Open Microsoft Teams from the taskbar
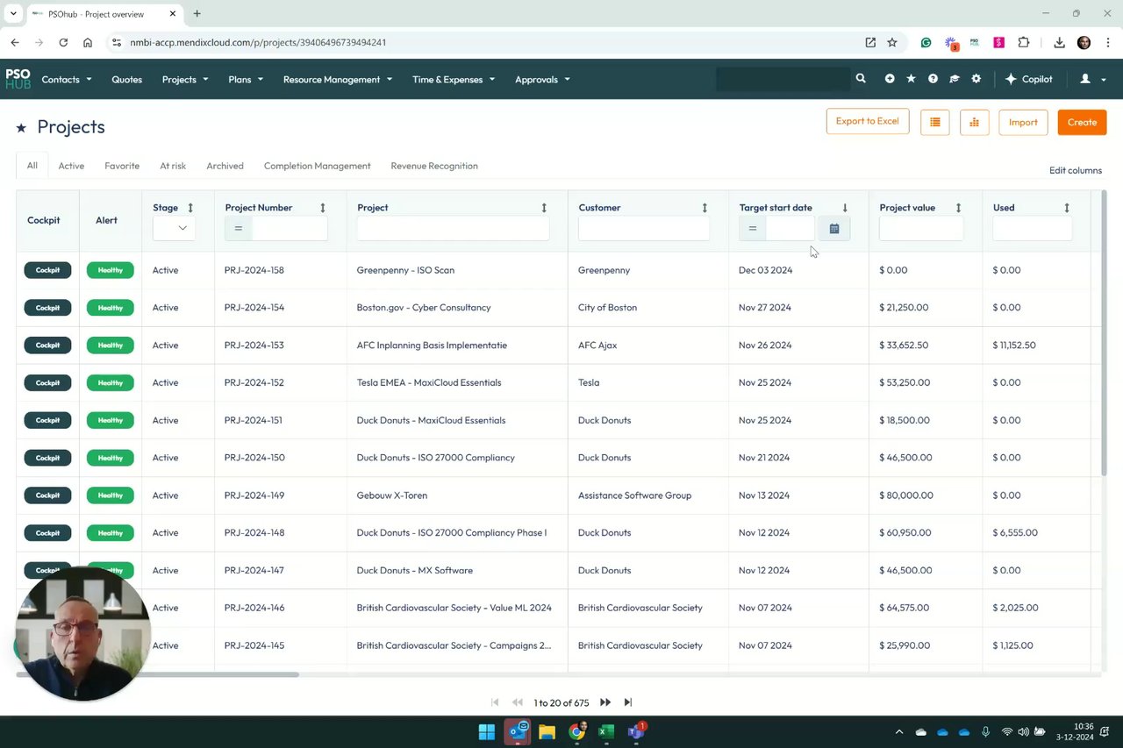 pos(636,732)
